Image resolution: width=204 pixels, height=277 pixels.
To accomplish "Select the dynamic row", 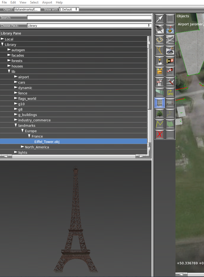I will [x=74, y=88].
